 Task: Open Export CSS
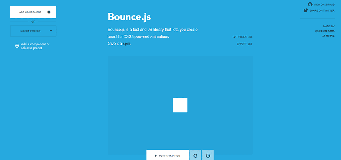coord(245,44)
